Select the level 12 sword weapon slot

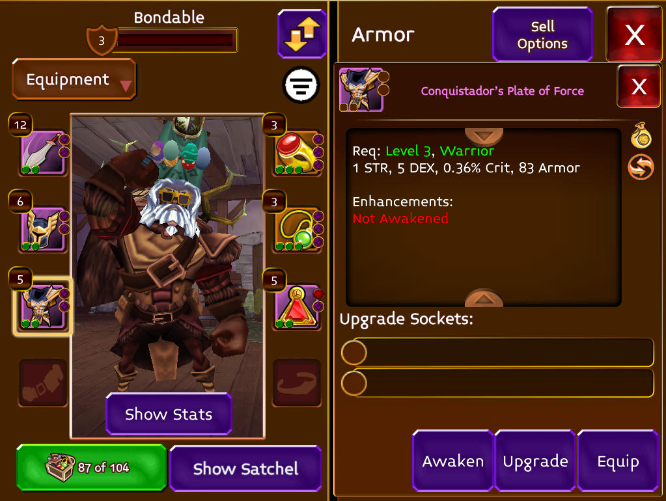click(42, 153)
